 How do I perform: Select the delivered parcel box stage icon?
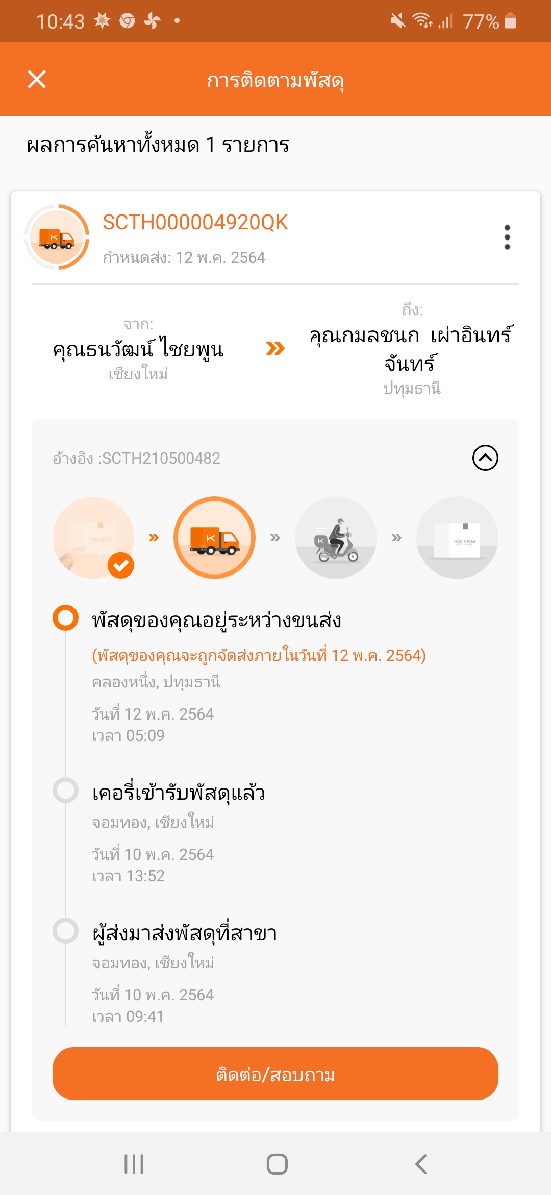tap(457, 537)
